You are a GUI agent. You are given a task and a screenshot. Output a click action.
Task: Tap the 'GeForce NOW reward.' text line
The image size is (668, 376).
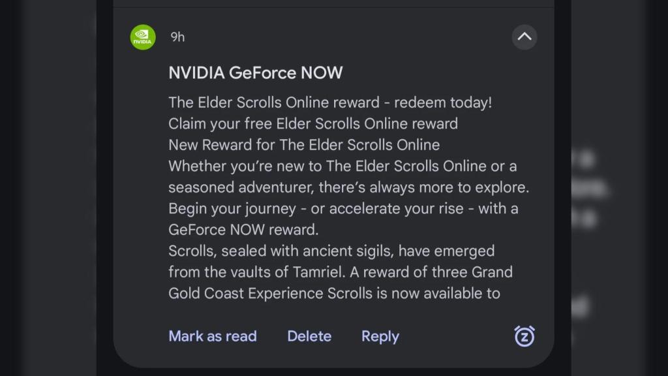pos(243,230)
